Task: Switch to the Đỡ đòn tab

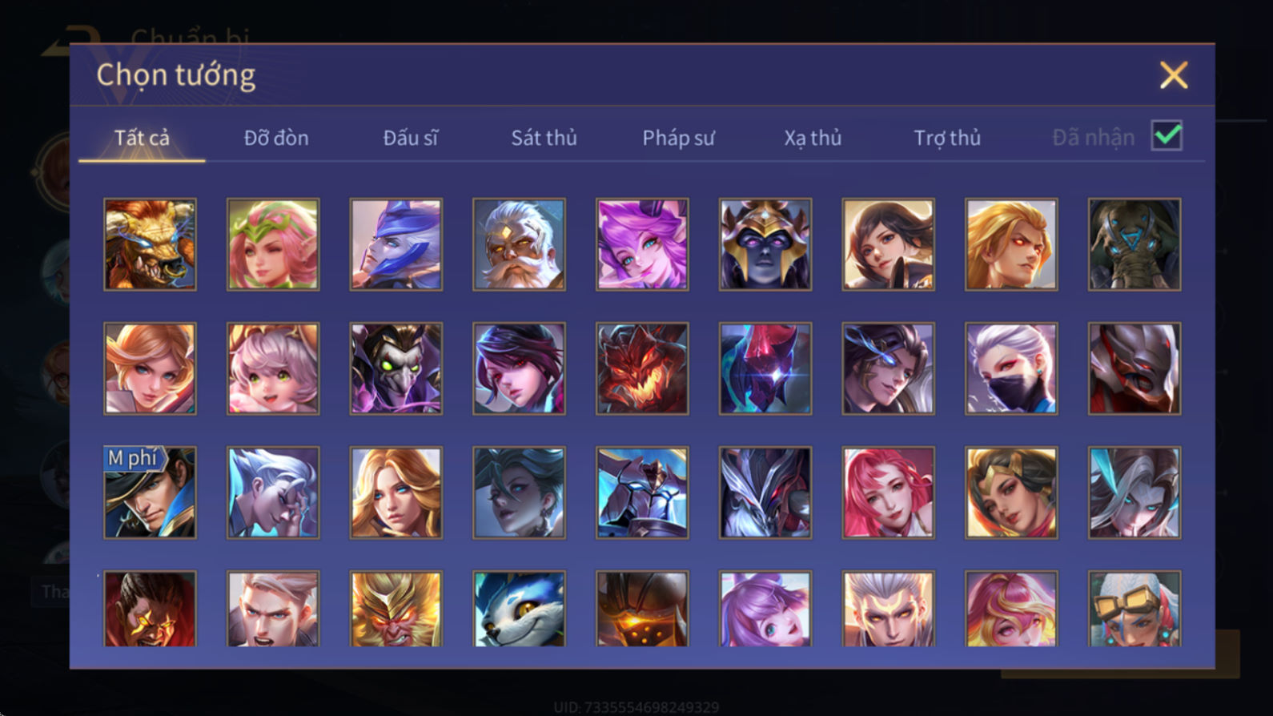Action: [276, 138]
